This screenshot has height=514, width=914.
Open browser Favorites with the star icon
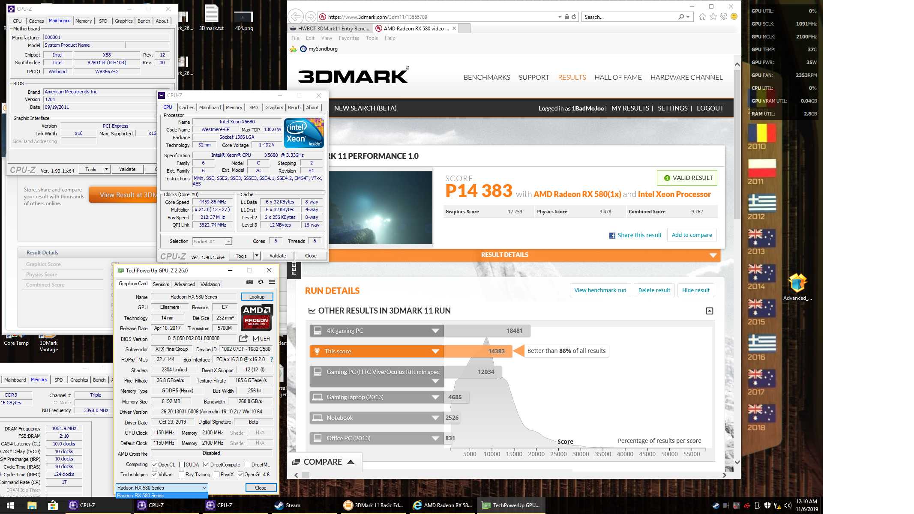(713, 16)
